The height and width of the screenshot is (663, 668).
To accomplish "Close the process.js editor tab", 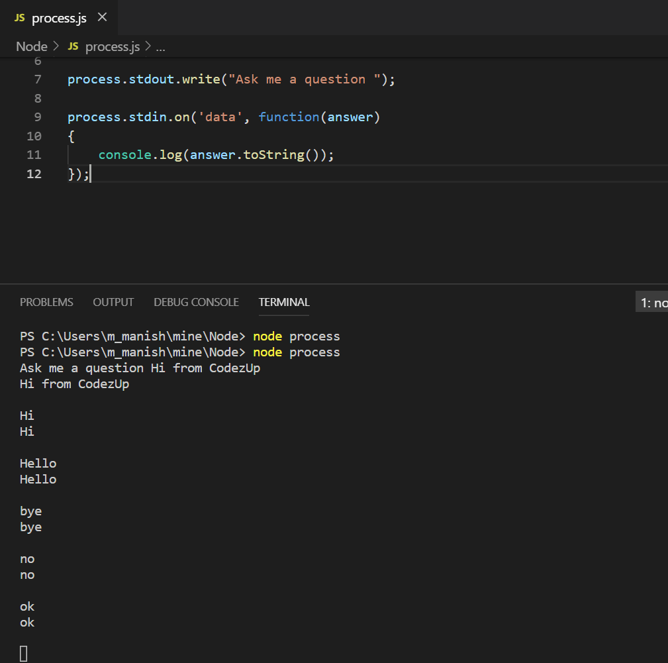I will [103, 18].
